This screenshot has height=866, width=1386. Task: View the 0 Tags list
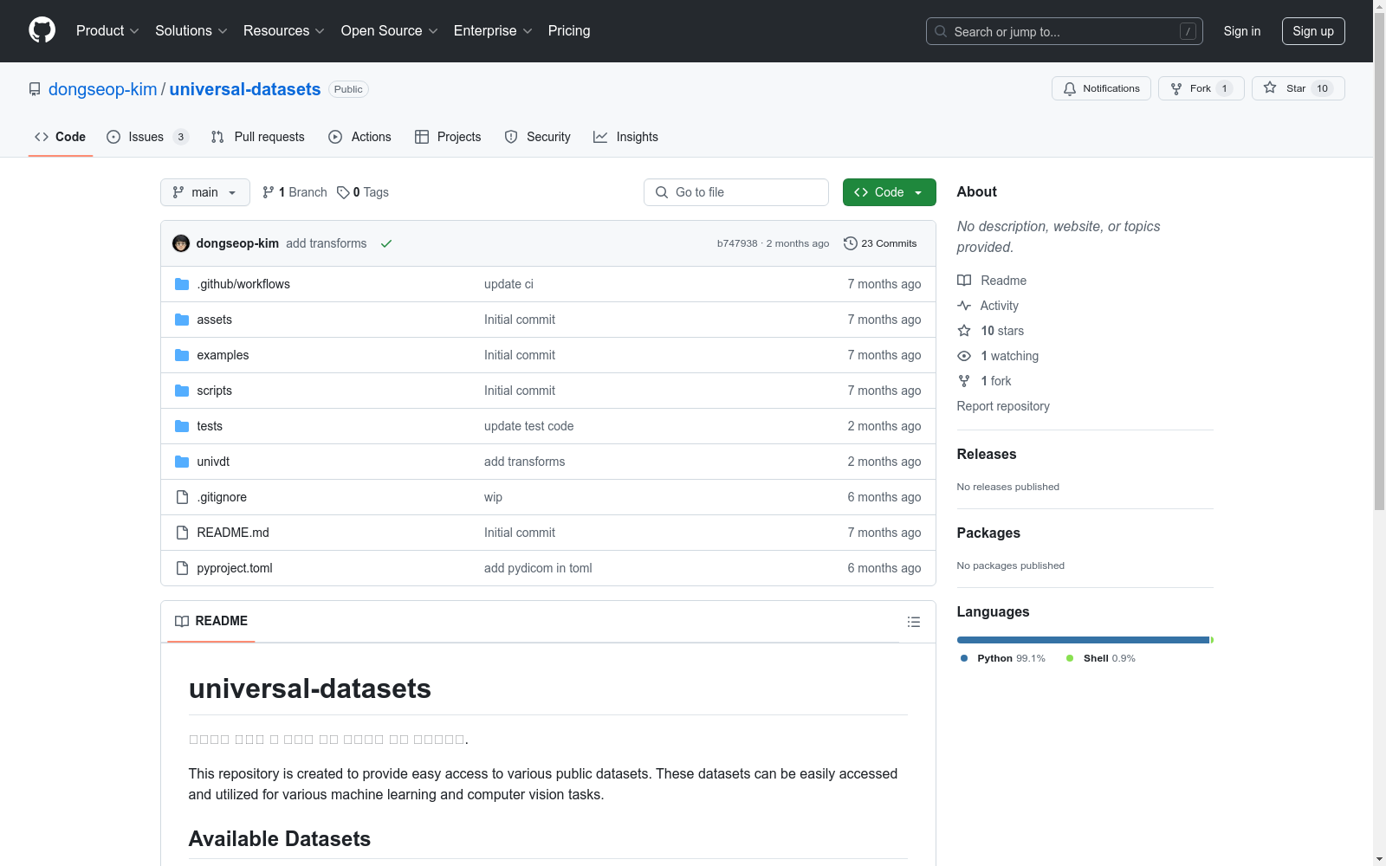[363, 192]
